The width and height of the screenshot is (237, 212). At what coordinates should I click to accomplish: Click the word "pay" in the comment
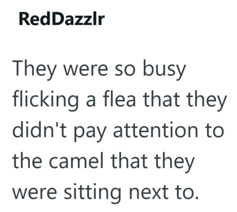89,133
